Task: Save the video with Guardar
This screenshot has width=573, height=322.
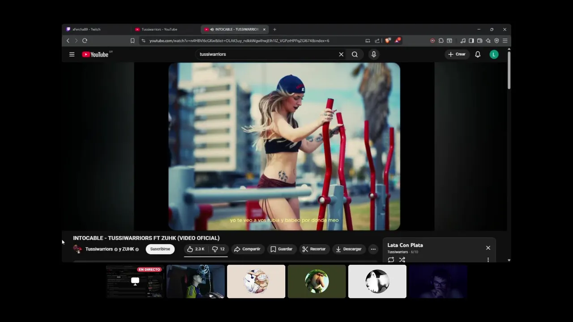Action: coord(282,249)
